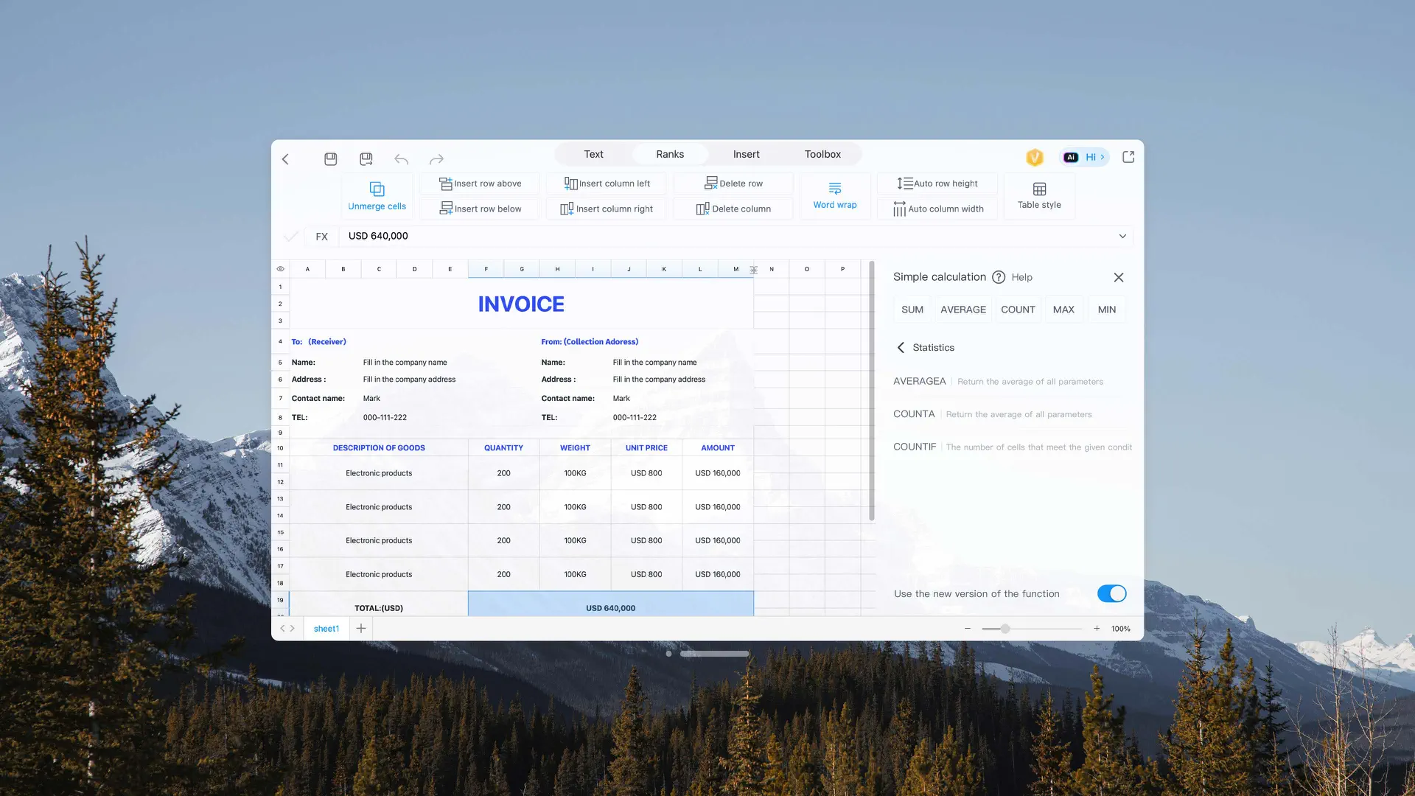
Task: Open the next sheet navigation arrow
Action: point(293,628)
